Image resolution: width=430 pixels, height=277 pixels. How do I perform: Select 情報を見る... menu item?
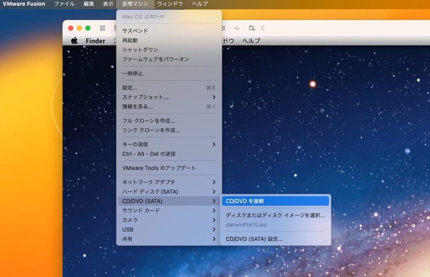click(x=169, y=107)
